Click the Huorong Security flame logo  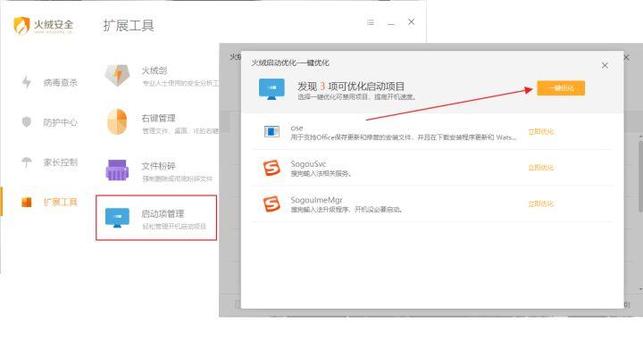[x=21, y=25]
